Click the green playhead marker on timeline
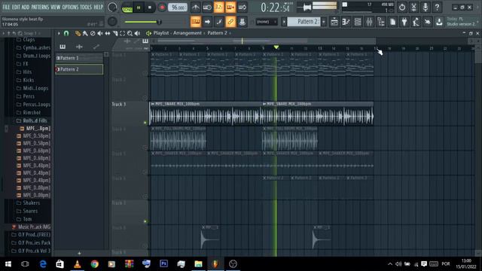 coord(276,47)
